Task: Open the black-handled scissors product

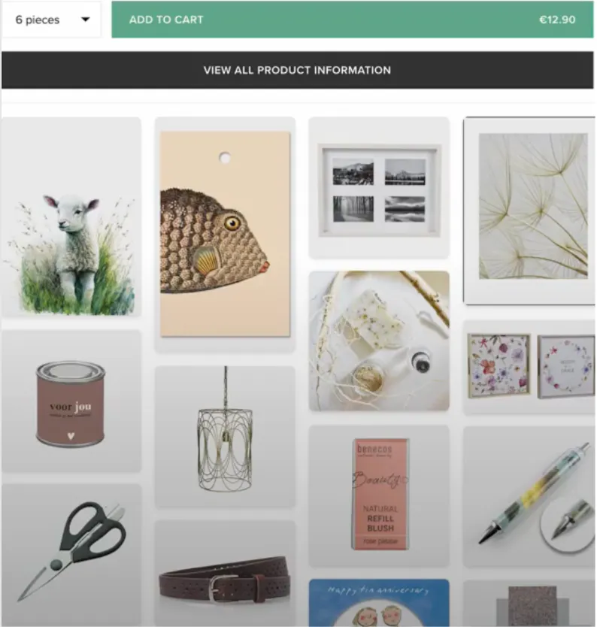Action: [x=71, y=555]
